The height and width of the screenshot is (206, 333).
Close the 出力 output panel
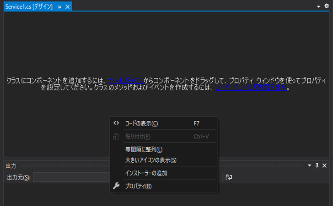click(324, 165)
